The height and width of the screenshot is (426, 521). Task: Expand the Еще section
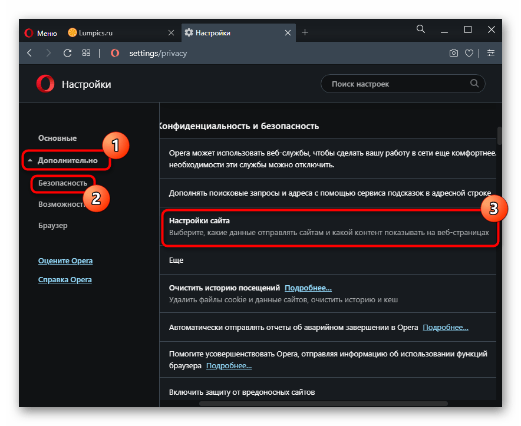176,260
